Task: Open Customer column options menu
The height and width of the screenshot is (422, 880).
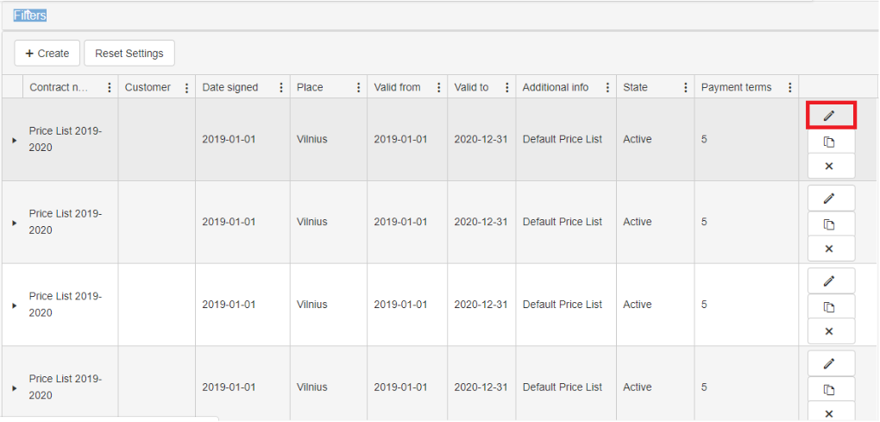Action: (186, 87)
